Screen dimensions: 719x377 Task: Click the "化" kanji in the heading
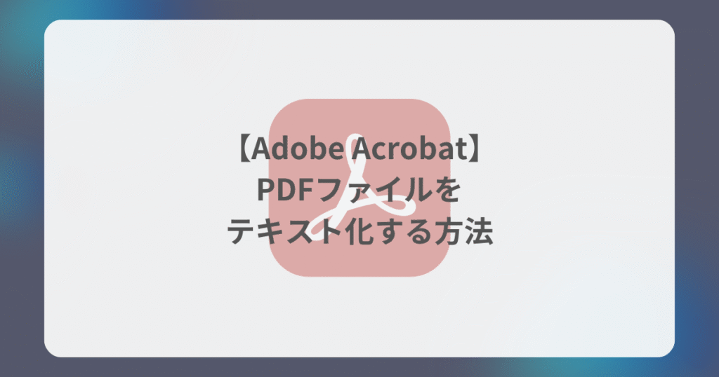coord(358,232)
